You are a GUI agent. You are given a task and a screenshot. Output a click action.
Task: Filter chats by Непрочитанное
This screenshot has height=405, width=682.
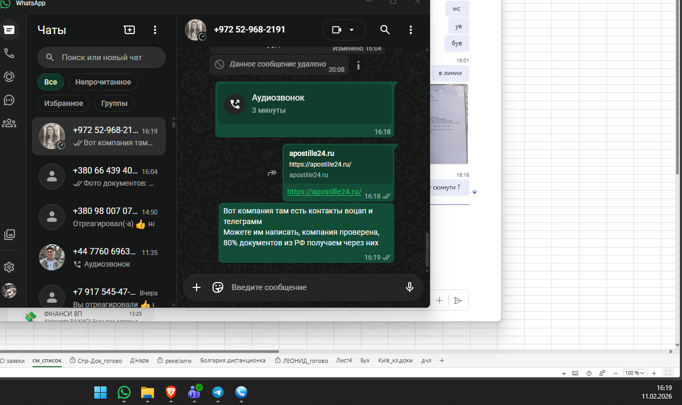coord(103,82)
